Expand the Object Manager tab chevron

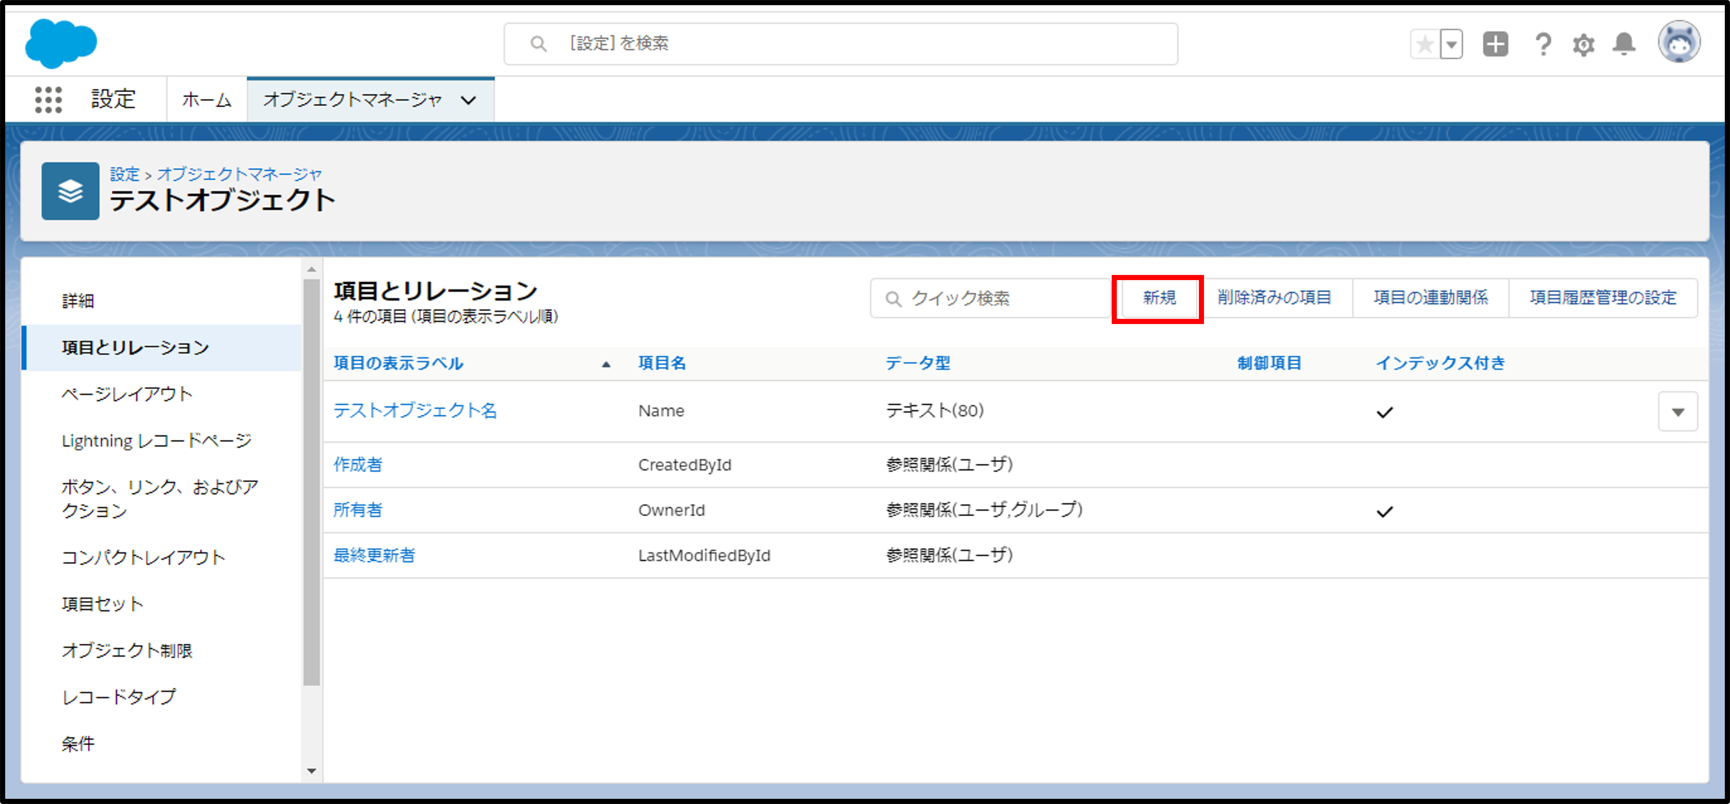coord(469,100)
